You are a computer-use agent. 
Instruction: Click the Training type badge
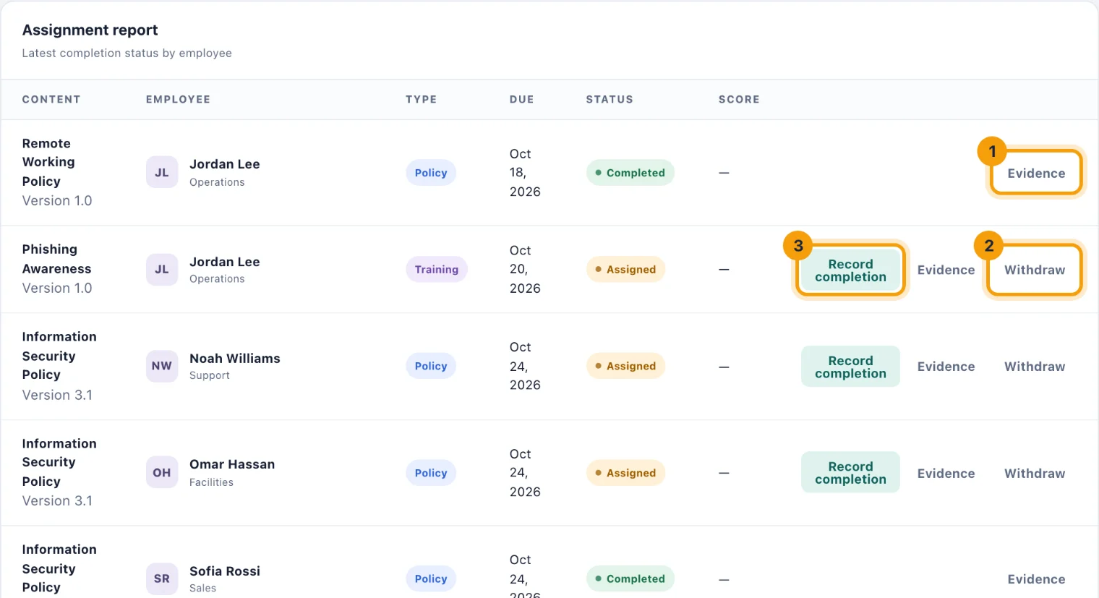coord(437,270)
